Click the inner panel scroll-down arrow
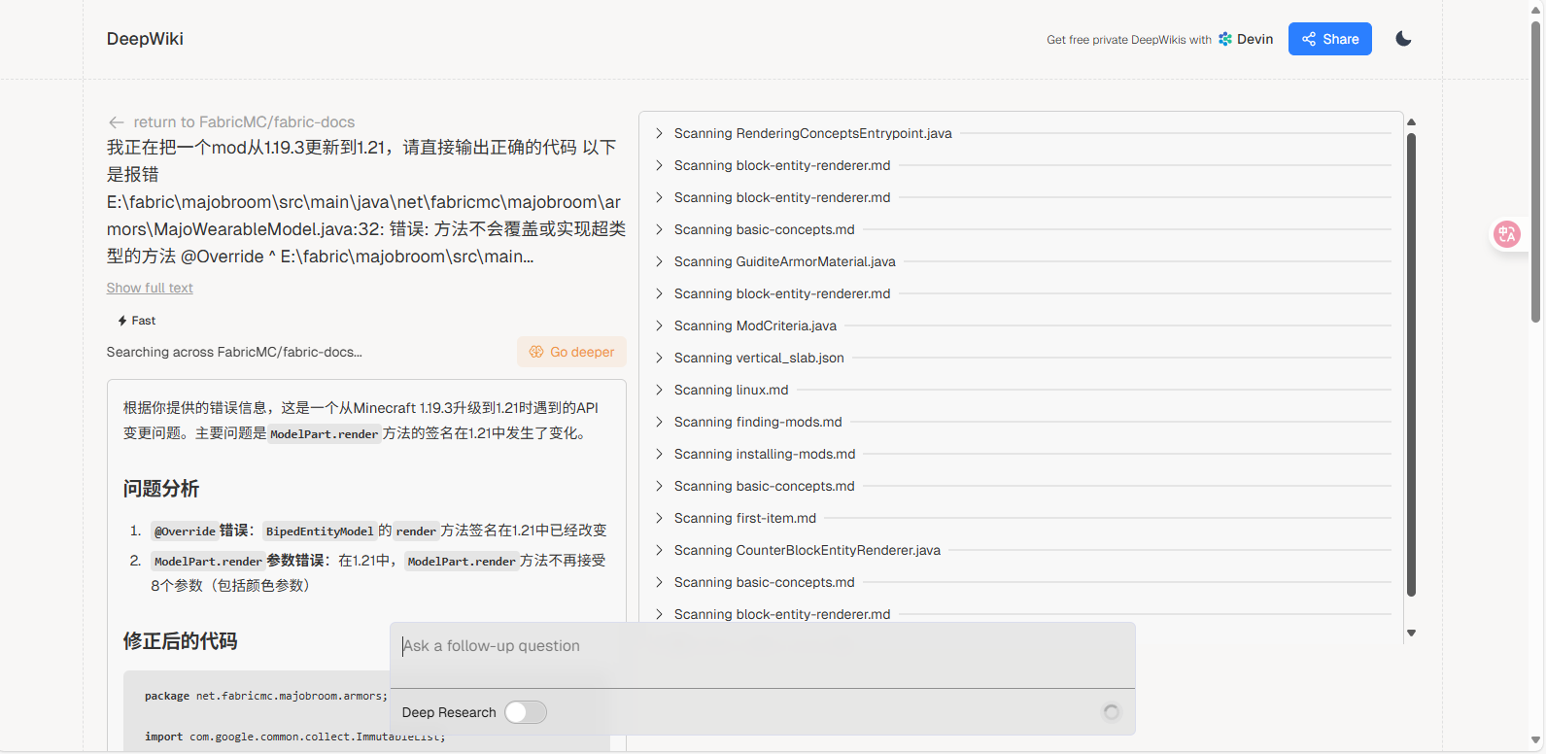1546x754 pixels. click(1411, 633)
